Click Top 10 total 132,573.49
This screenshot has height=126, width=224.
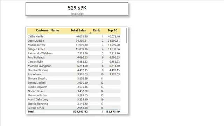point(113,112)
